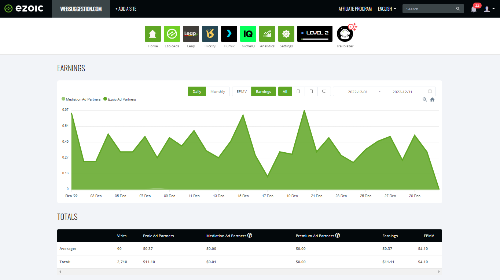Show EPMV in the chart
This screenshot has height=280, width=500.
point(242,91)
